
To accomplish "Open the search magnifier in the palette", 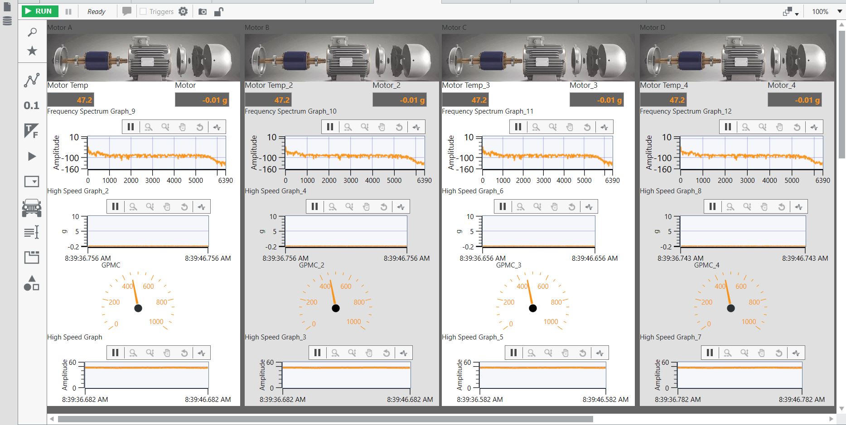I will click(32, 32).
